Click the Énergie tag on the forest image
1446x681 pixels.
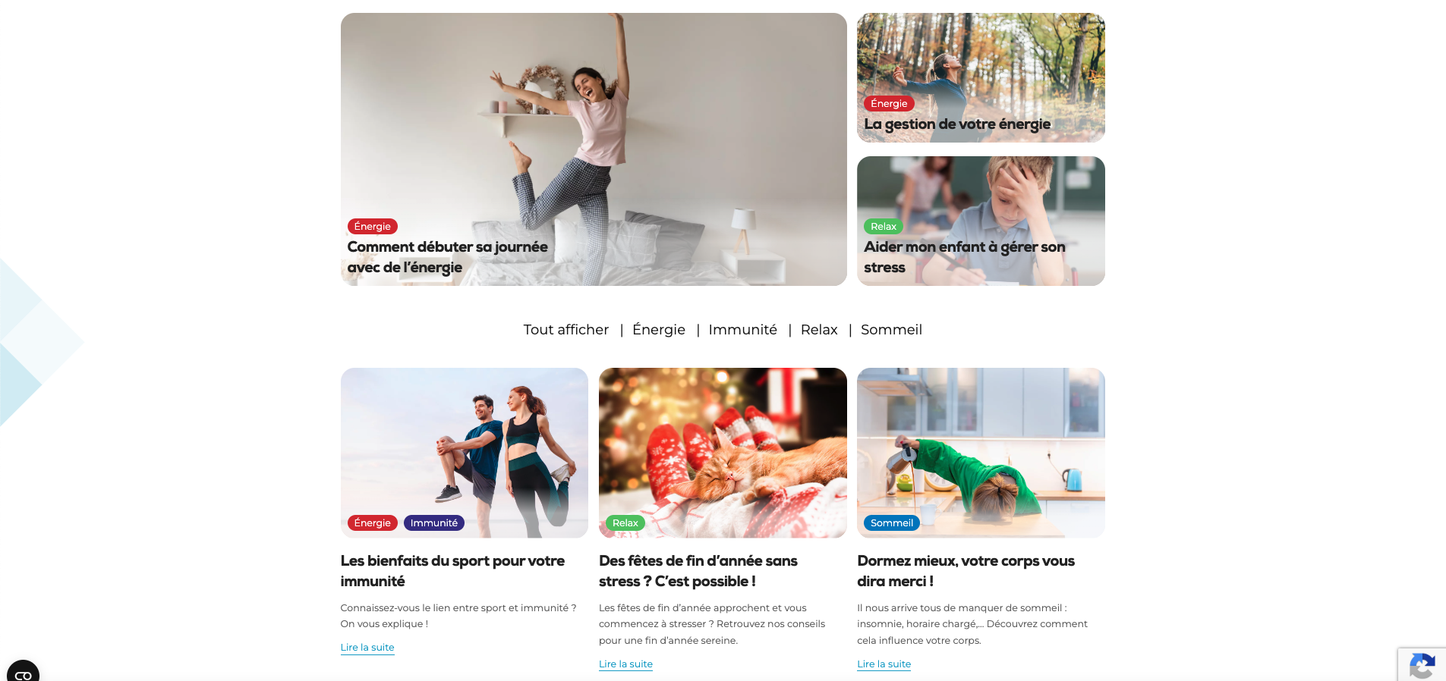(889, 103)
